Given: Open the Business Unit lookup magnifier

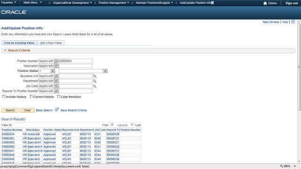Looking at the screenshot, I should point(95,76).
